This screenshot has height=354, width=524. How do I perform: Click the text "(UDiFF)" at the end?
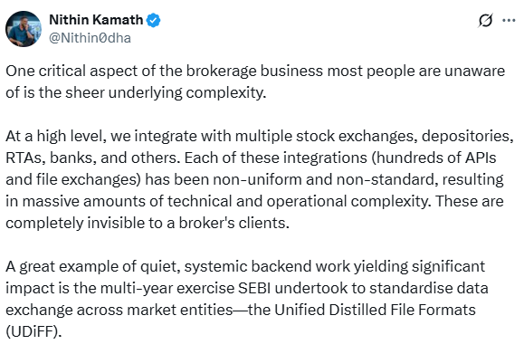(x=33, y=331)
